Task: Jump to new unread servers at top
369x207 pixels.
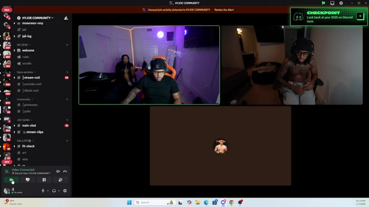Action: click(7, 10)
